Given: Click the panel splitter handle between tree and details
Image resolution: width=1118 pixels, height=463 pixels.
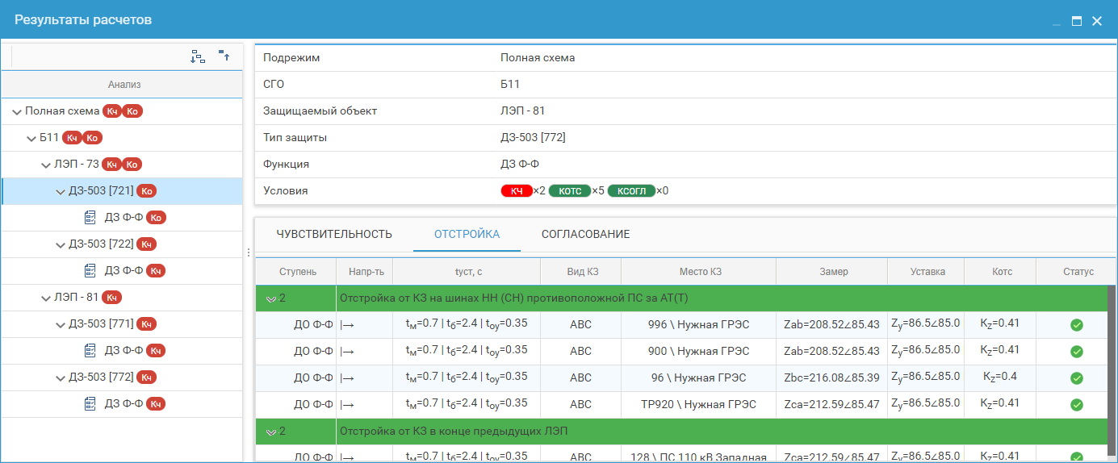Looking at the screenshot, I should point(248,252).
